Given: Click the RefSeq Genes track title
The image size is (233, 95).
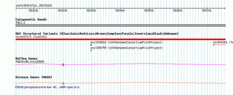Looking at the screenshot, I should point(27,59).
